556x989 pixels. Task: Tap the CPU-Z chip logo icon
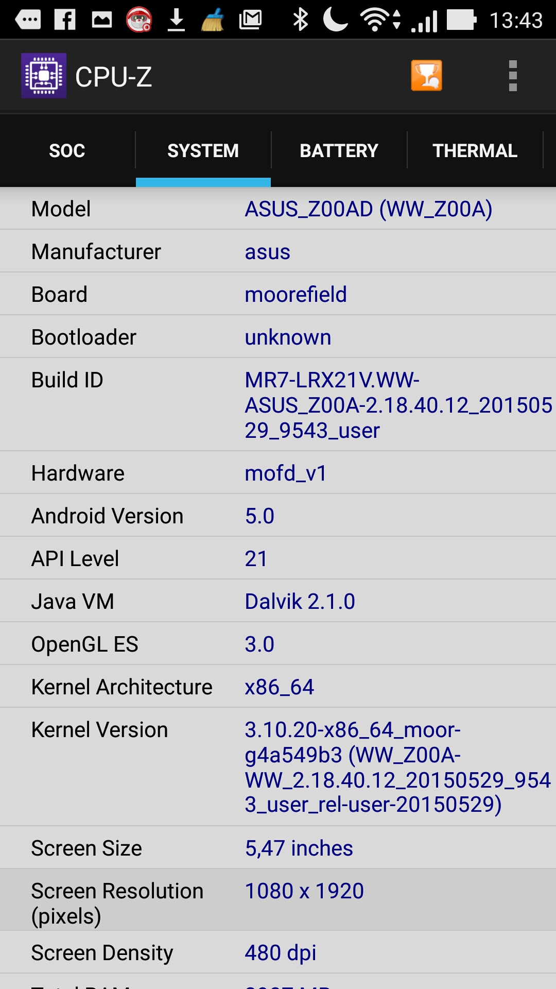[x=44, y=76]
